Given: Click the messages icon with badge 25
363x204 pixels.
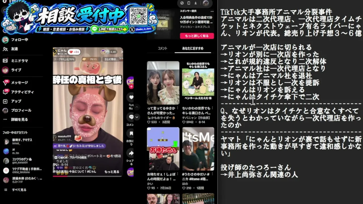Looking at the screenshot, I should pos(5,82).
